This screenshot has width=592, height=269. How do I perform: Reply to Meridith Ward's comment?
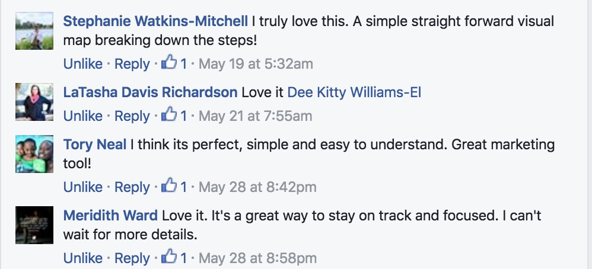pos(132,258)
